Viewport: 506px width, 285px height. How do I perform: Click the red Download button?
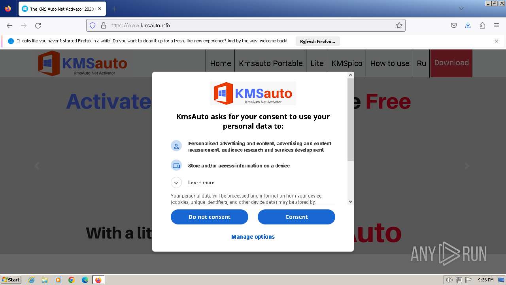[451, 63]
